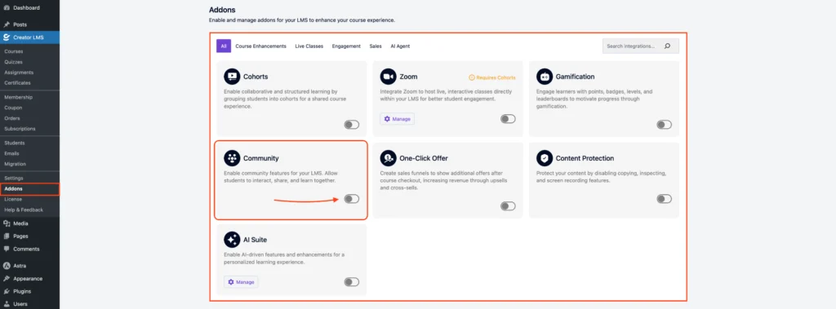836x309 pixels.
Task: Click the Community card title
Action: point(260,158)
